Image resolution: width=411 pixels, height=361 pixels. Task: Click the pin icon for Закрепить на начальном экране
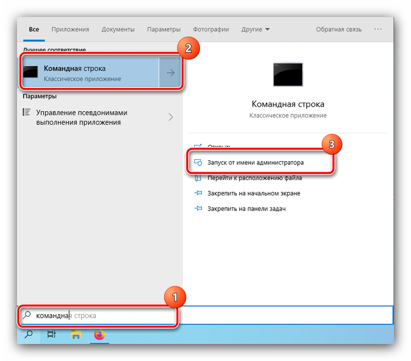tap(198, 193)
